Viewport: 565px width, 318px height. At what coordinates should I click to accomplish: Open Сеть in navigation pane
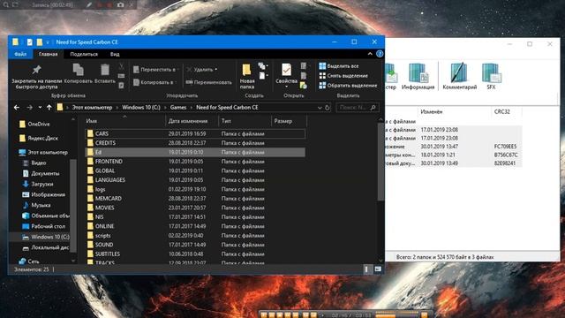click(x=29, y=261)
